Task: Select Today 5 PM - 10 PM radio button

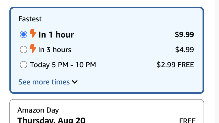Action: coord(24,65)
